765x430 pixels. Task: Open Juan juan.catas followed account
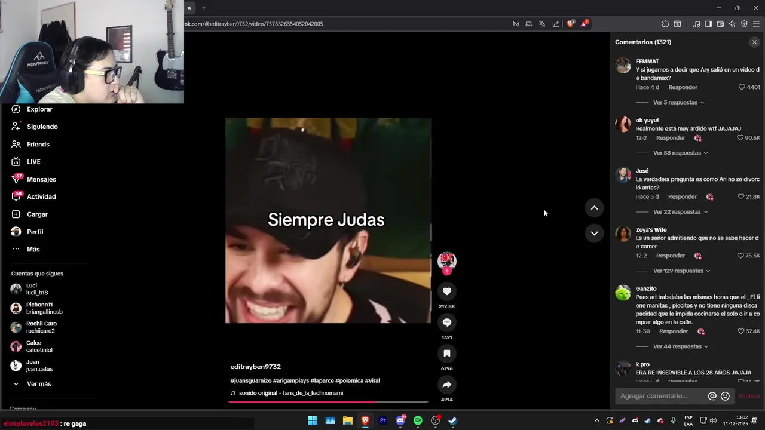[x=32, y=365]
